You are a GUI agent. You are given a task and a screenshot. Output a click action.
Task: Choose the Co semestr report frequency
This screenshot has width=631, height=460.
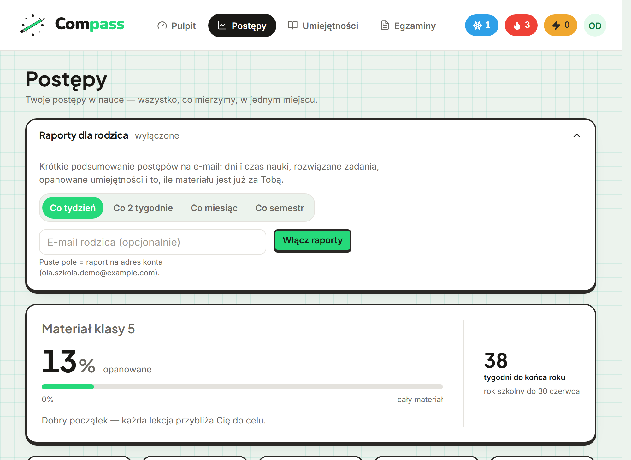pyautogui.click(x=280, y=208)
